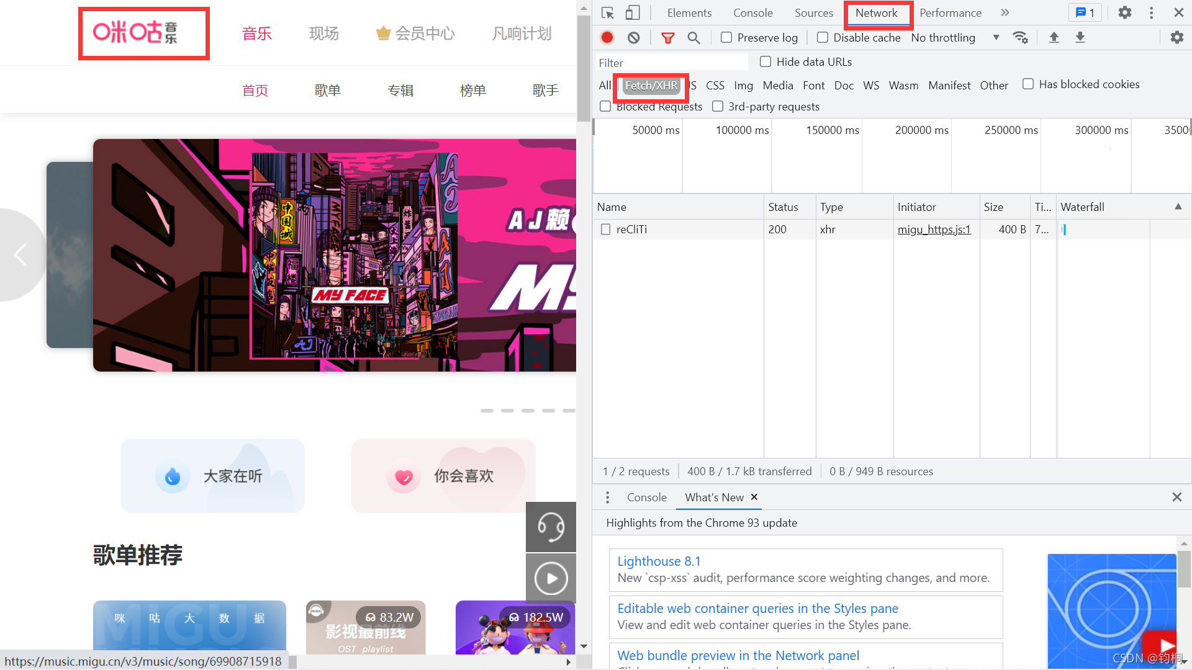This screenshot has width=1192, height=670.
Task: Open the 榜单 navigation link
Action: [x=472, y=91]
